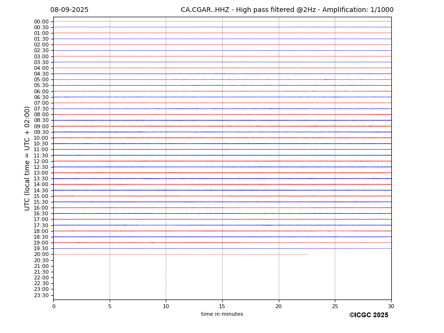Image resolution: width=444 pixels, height=333 pixels.
Task: Click the 08:00 time row label
Action: 41,114
